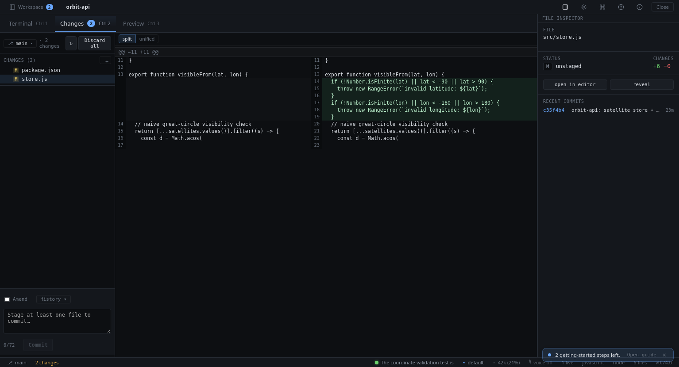Select store.js in changes list

pos(58,79)
